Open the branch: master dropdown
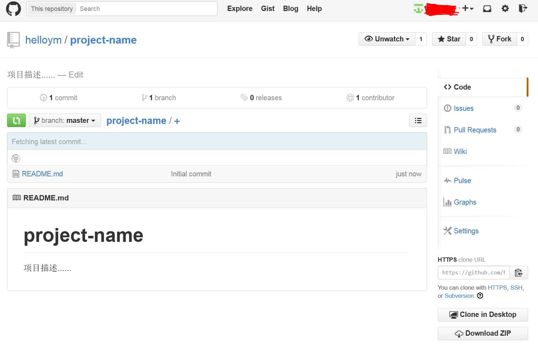This screenshot has width=538, height=358. coord(65,120)
